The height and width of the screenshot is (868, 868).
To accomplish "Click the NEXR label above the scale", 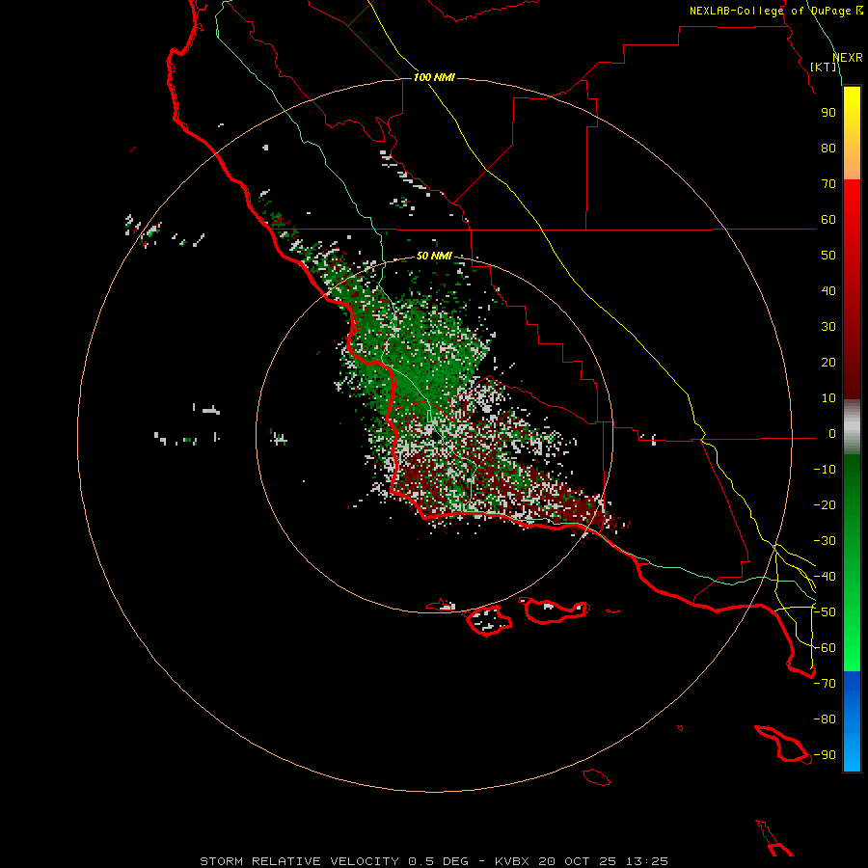I will [848, 58].
